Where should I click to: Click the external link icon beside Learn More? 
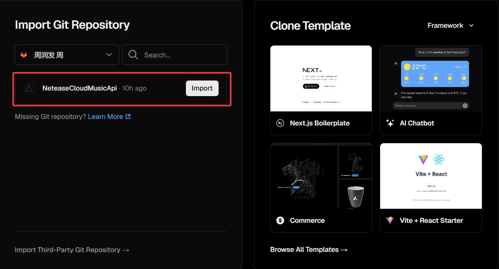tap(128, 116)
